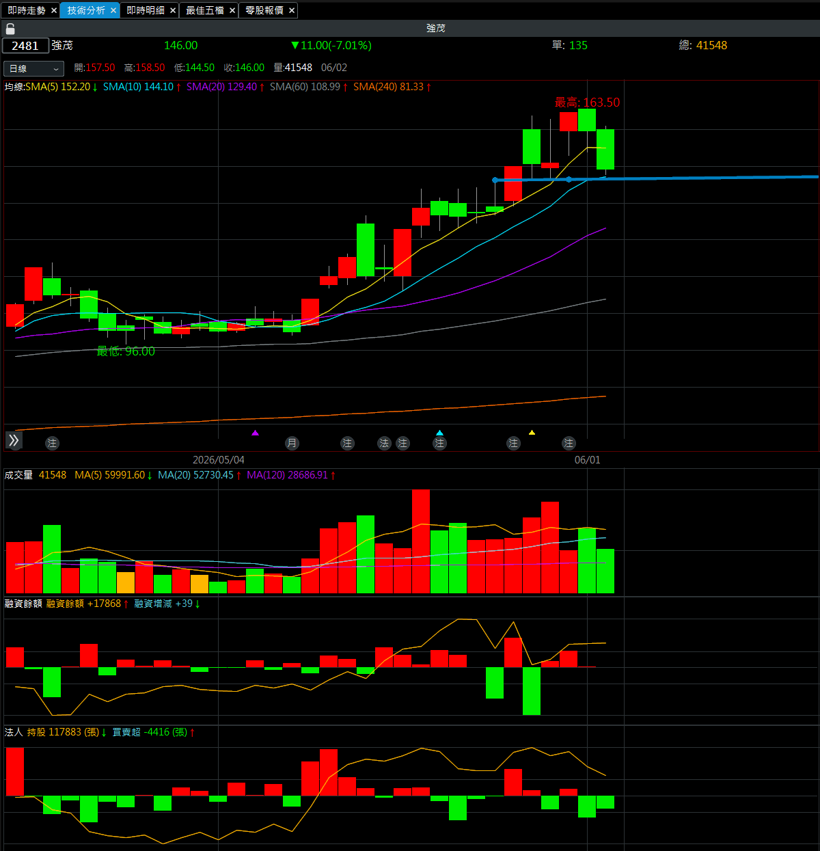Close the 即時明細 tab

173,10
